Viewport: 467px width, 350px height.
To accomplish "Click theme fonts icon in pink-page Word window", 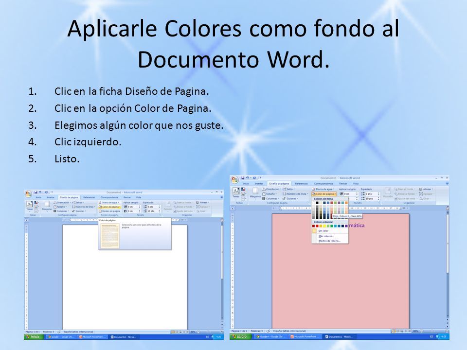I will coord(243,194).
